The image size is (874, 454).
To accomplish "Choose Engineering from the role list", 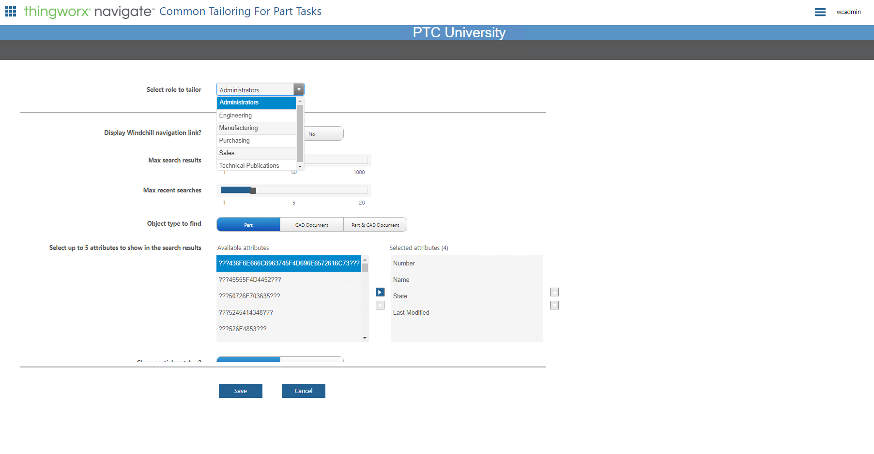I will (235, 115).
